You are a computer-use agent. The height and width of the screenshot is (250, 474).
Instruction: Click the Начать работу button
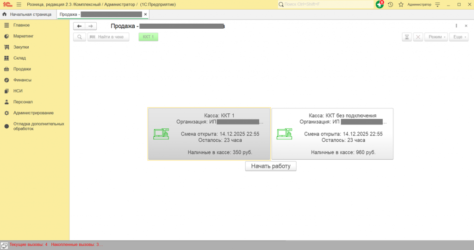click(271, 166)
